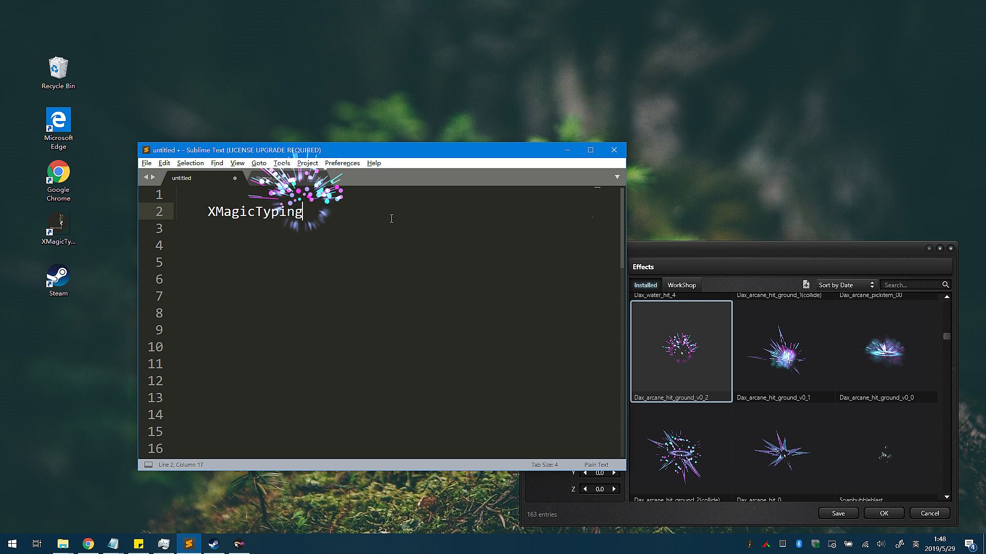Increase the Z value with right arrow
The image size is (986, 554).
[614, 489]
